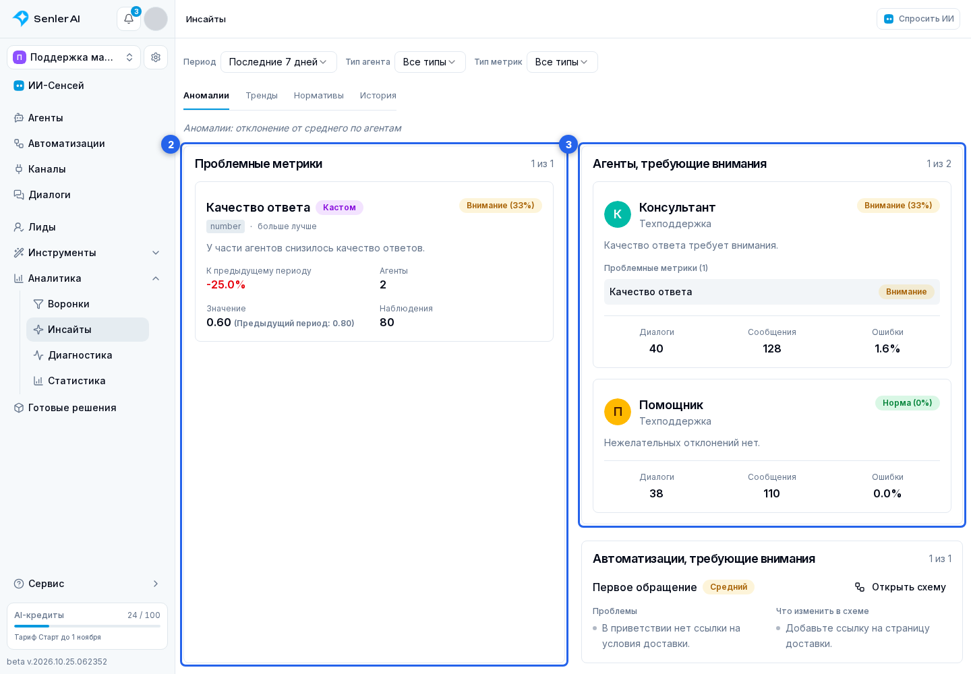Click Консультант agent name
This screenshot has height=674, width=971.
tap(677, 208)
